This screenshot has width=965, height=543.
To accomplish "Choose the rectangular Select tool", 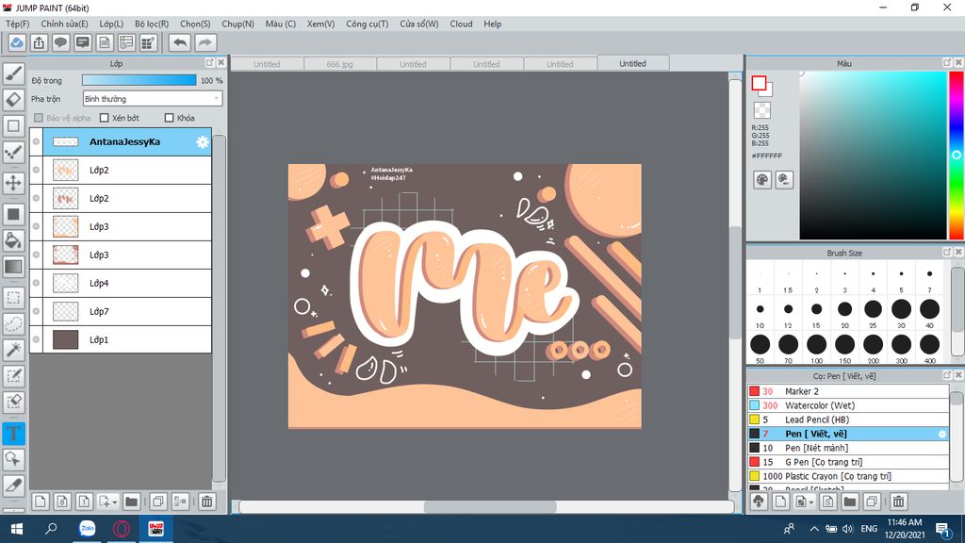I will [x=13, y=298].
